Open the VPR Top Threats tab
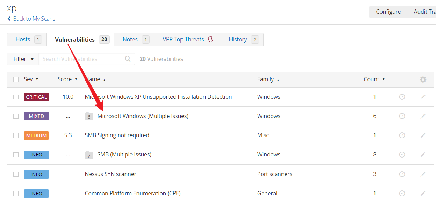The height and width of the screenshot is (202, 436). [x=187, y=39]
